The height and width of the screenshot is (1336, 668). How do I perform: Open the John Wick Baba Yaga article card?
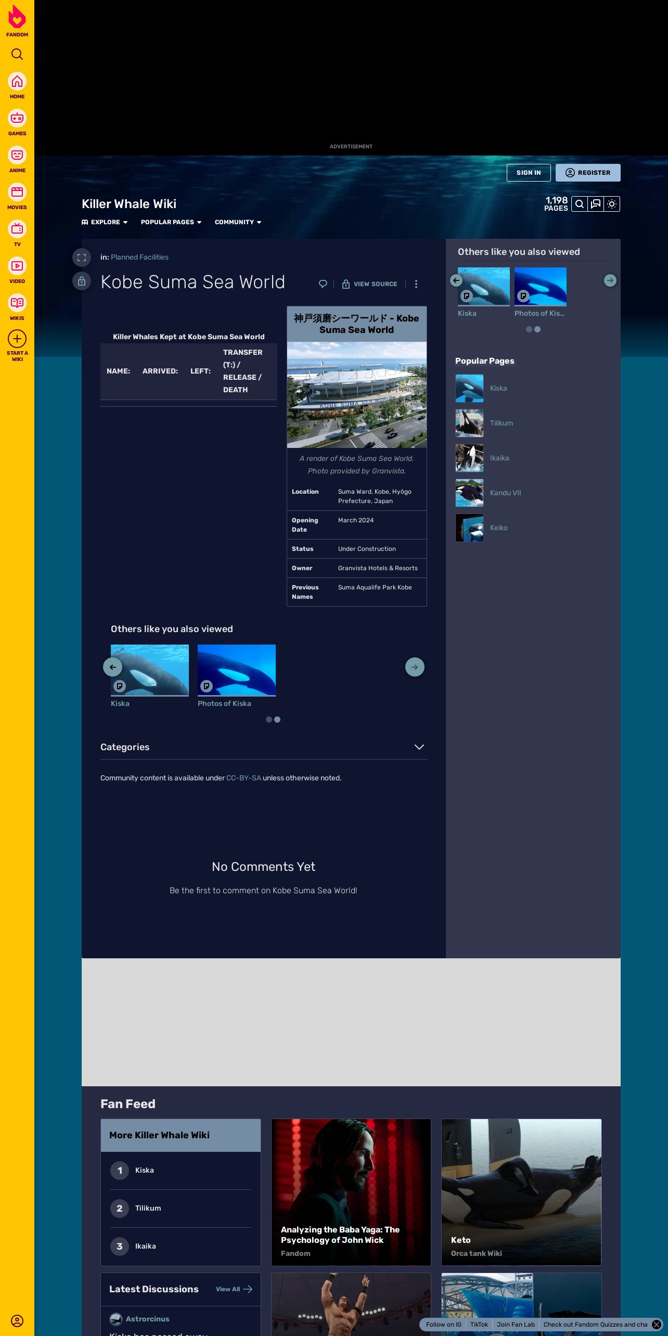pos(351,1192)
